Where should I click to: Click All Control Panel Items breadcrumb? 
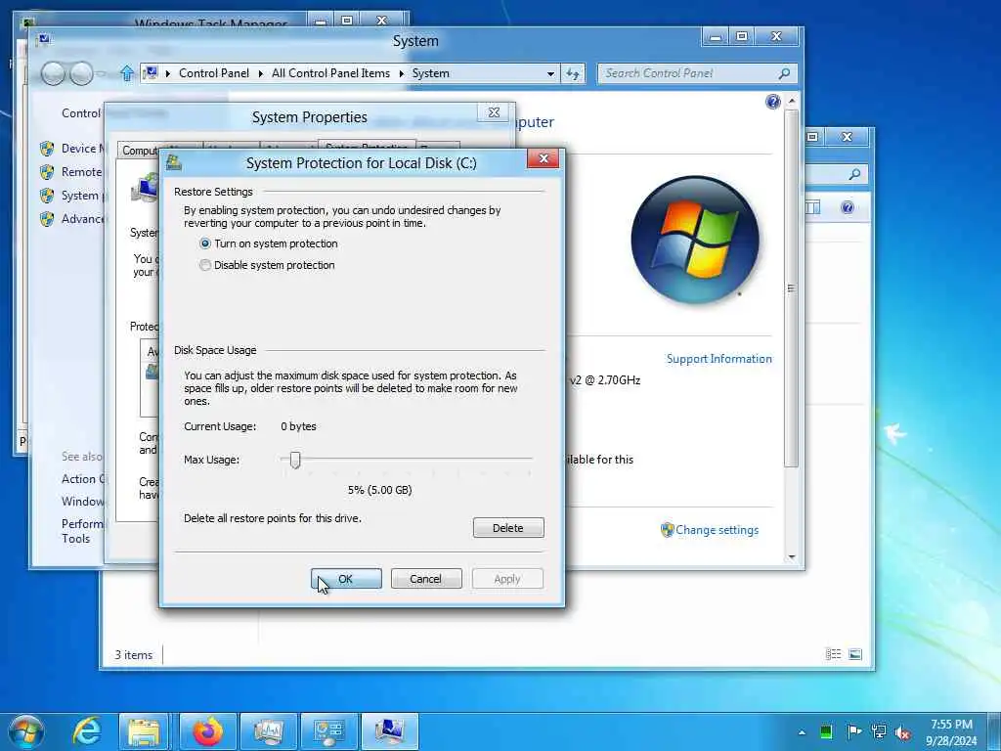point(330,73)
